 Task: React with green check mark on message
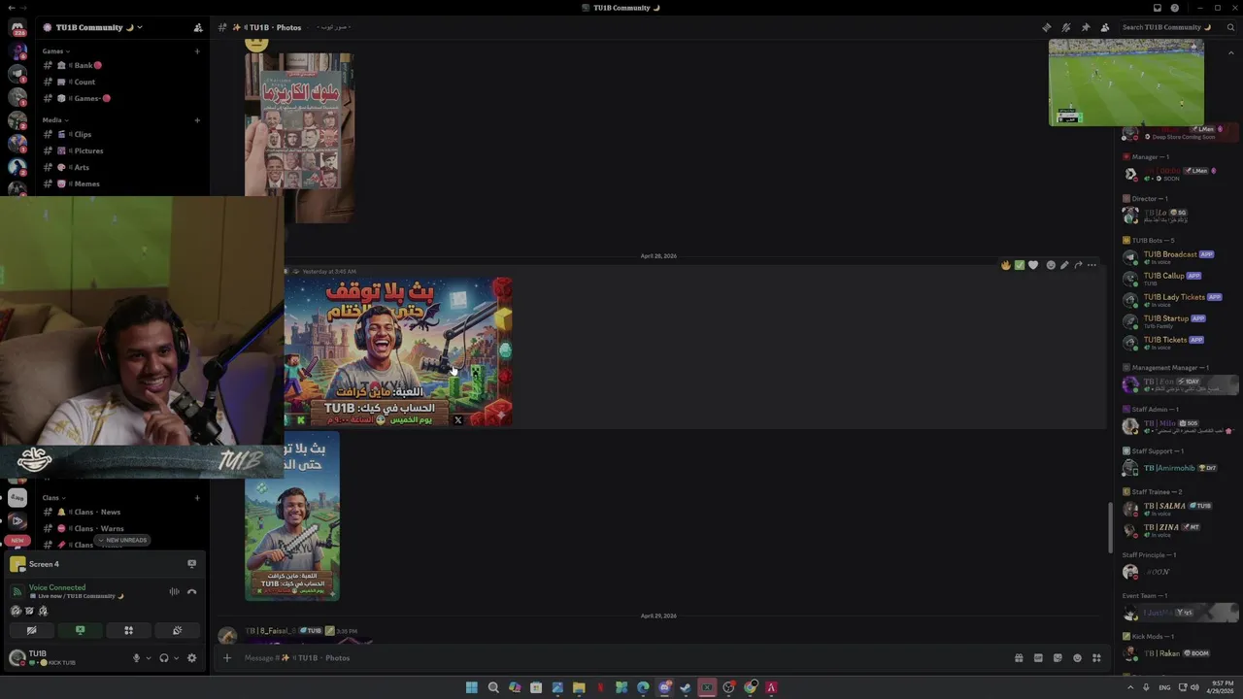[x=1020, y=265]
